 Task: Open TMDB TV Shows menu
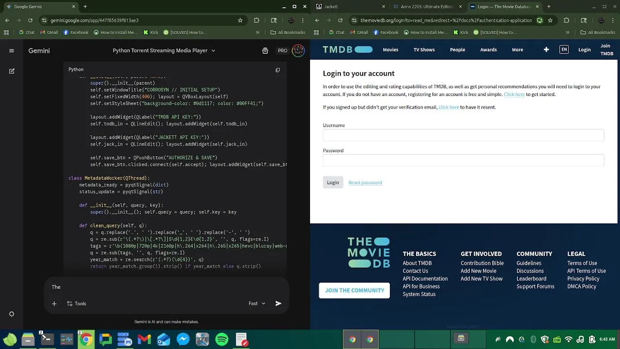pos(424,50)
